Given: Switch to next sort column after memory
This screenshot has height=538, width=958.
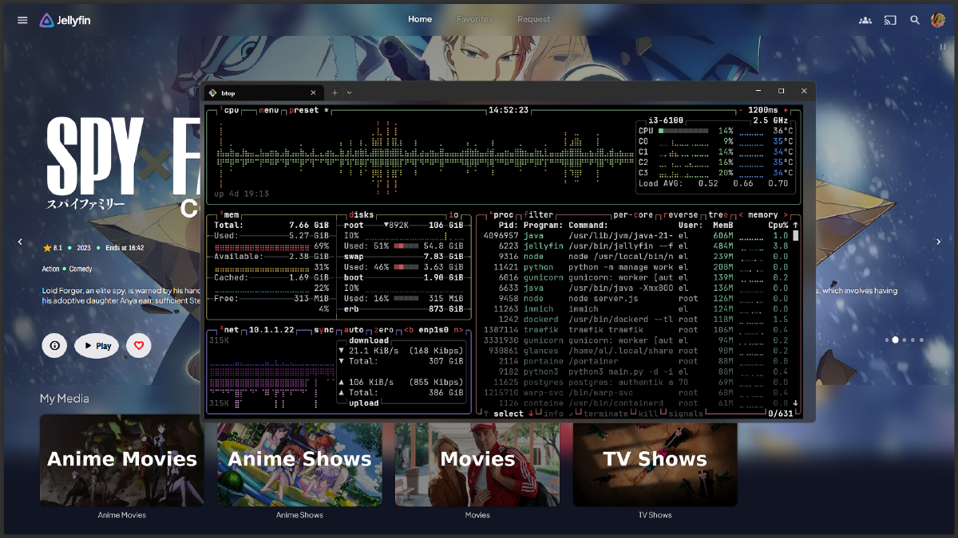Looking at the screenshot, I should 786,215.
